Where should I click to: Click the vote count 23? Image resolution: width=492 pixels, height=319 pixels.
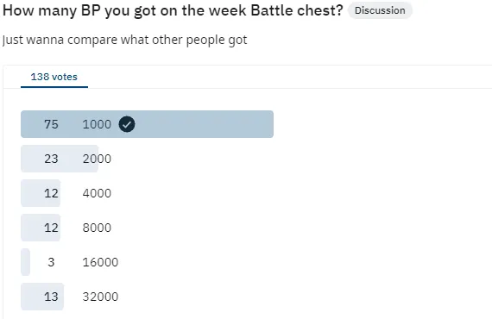coord(51,159)
